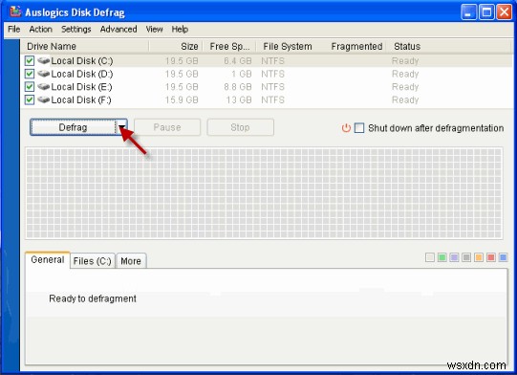Click the 15.9 GB size value

pos(182,99)
